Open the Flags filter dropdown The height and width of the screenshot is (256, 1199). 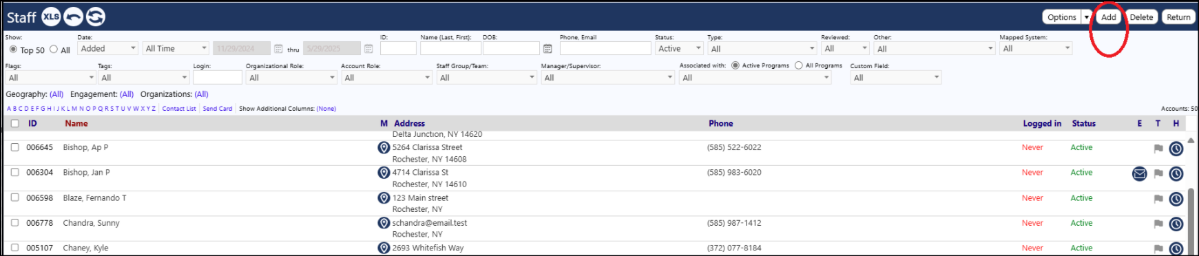pos(50,77)
